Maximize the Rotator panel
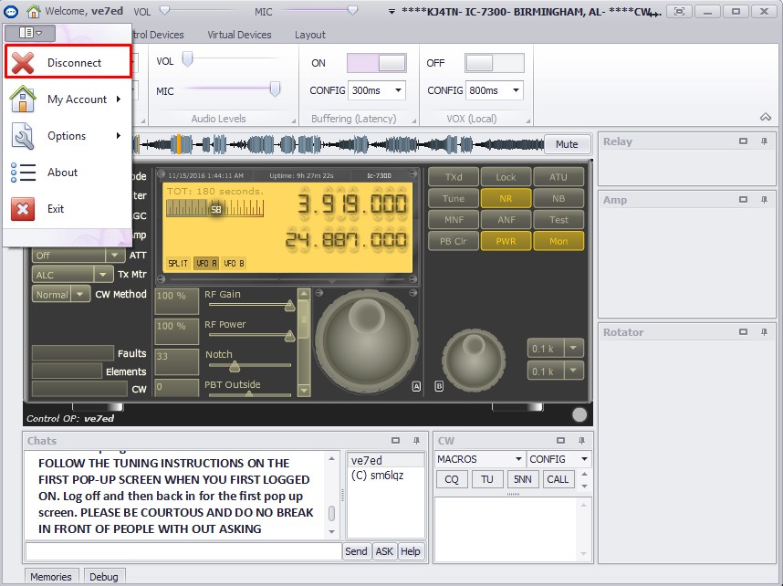The image size is (783, 586). [743, 332]
